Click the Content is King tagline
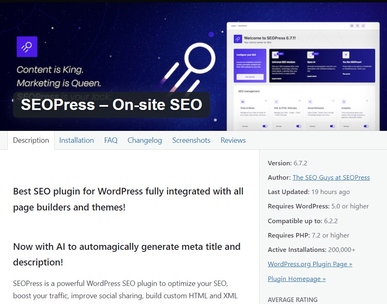Image resolution: width=387 pixels, height=304 pixels. (x=50, y=70)
